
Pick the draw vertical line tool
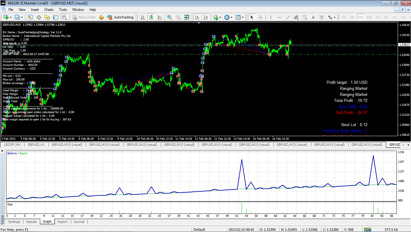[271, 17]
